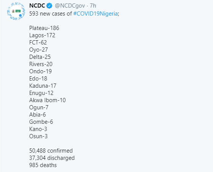The width and height of the screenshot is (213, 172).
Task: Select the Lagos-172 line
Action: [42, 35]
